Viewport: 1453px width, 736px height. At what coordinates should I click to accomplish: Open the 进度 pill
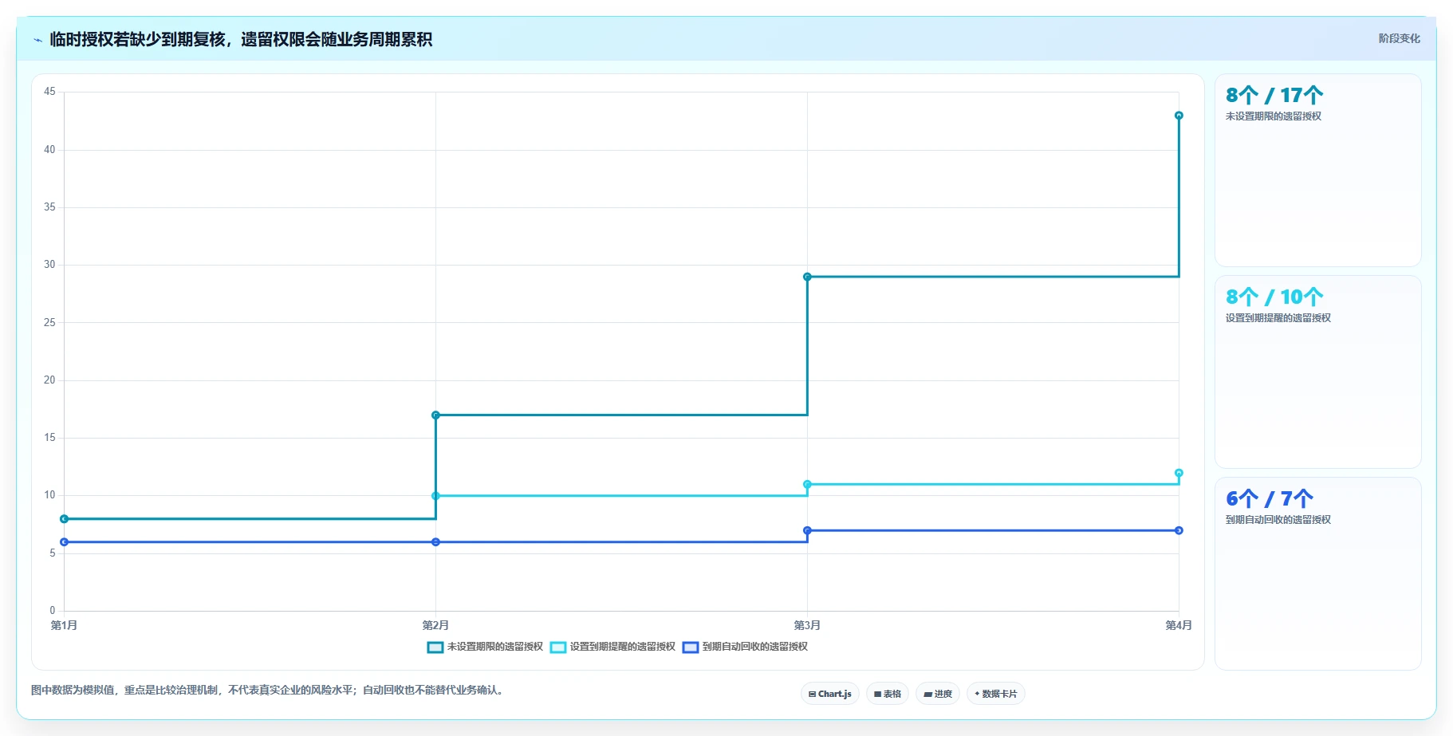[938, 694]
